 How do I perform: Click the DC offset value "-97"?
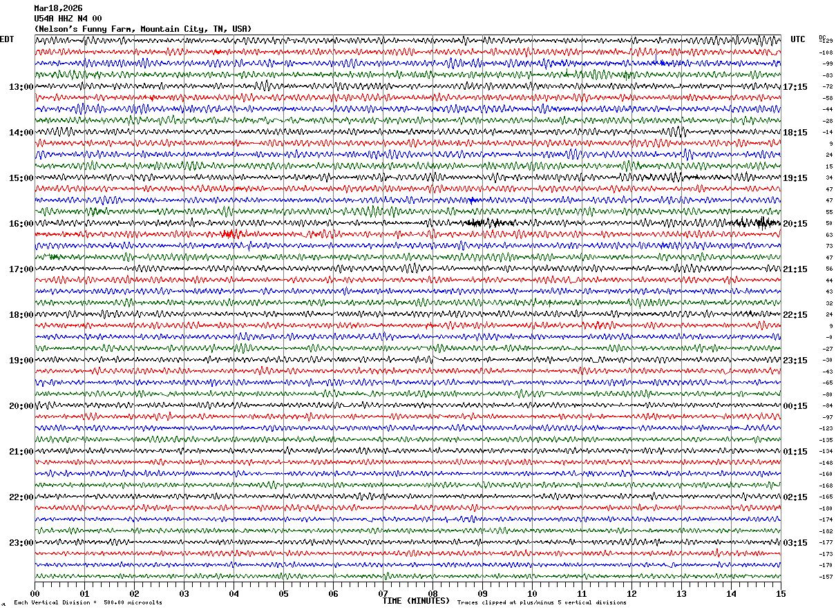[827, 417]
